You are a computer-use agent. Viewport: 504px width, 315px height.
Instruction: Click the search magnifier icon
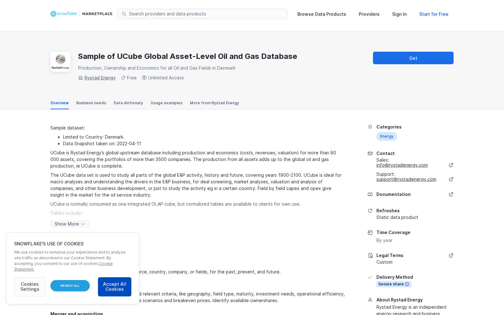(124, 14)
